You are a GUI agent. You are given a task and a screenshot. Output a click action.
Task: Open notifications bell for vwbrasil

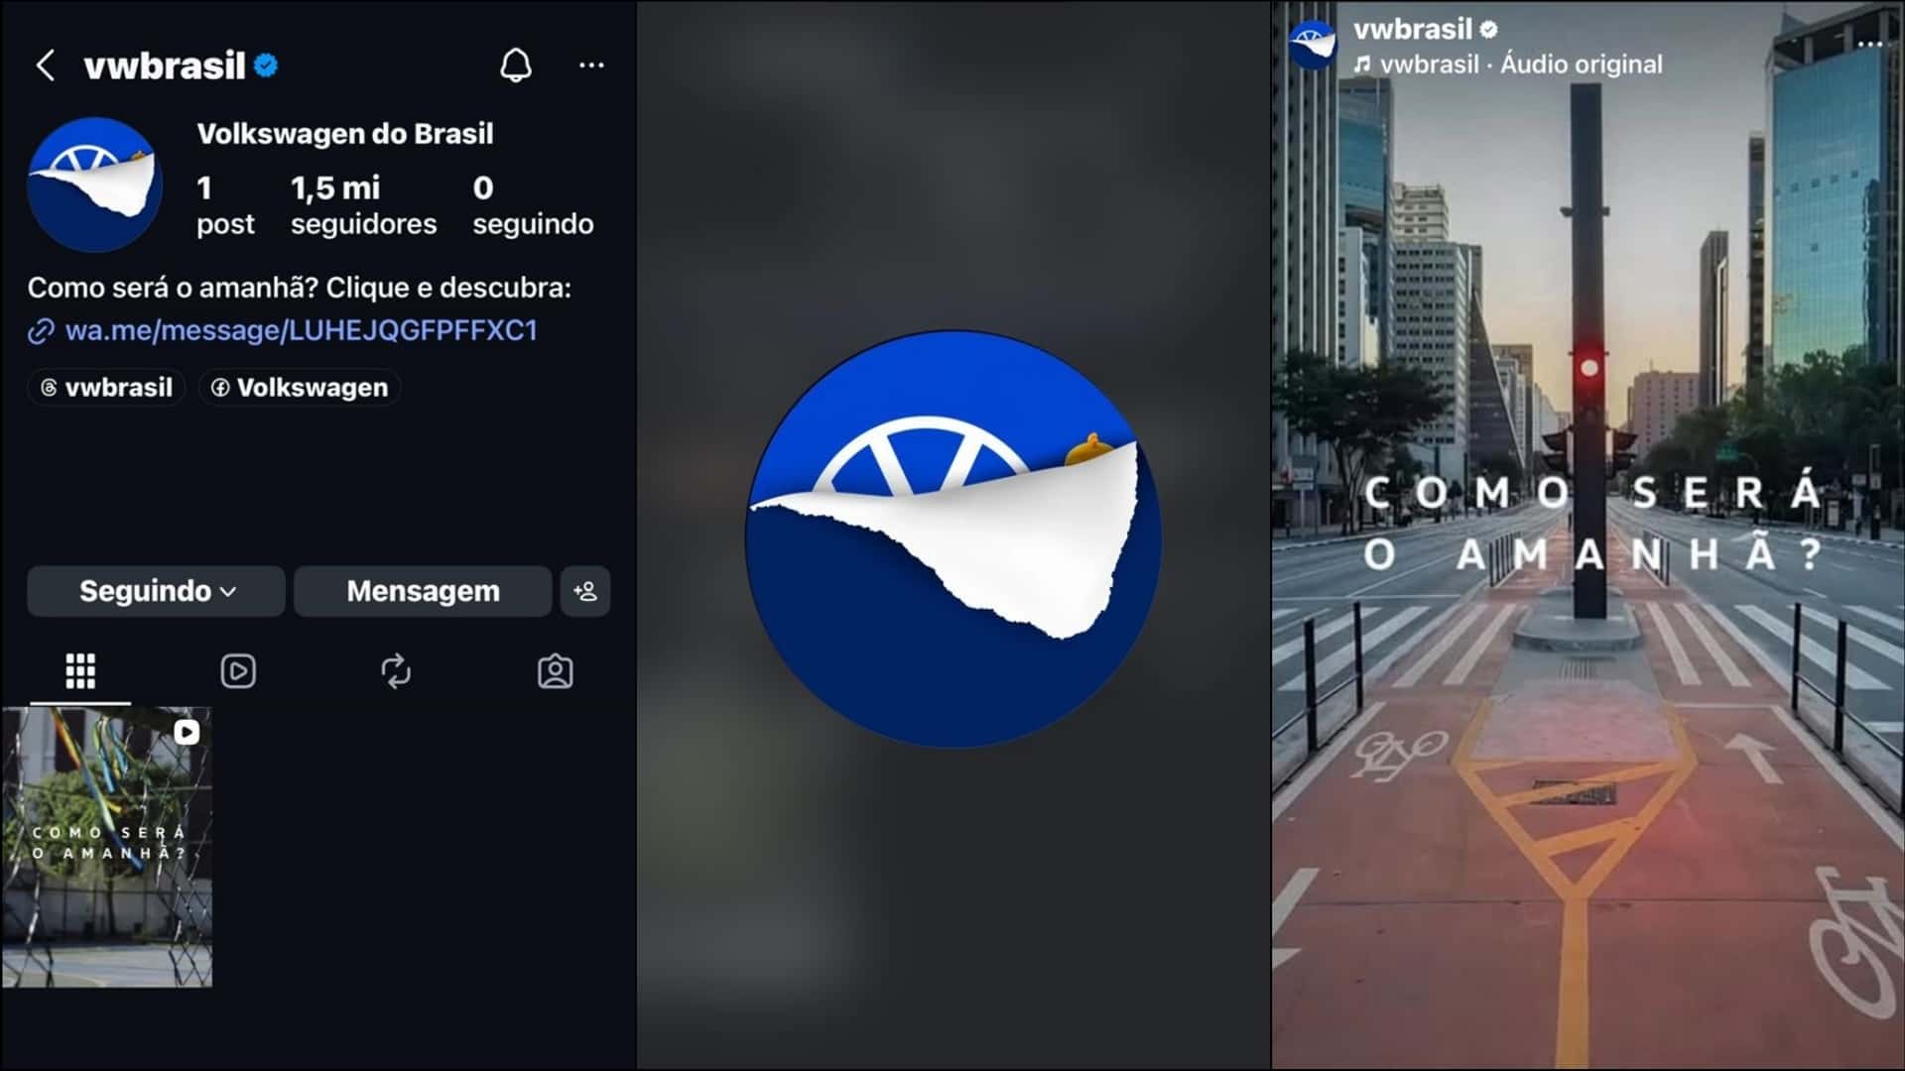click(x=515, y=65)
